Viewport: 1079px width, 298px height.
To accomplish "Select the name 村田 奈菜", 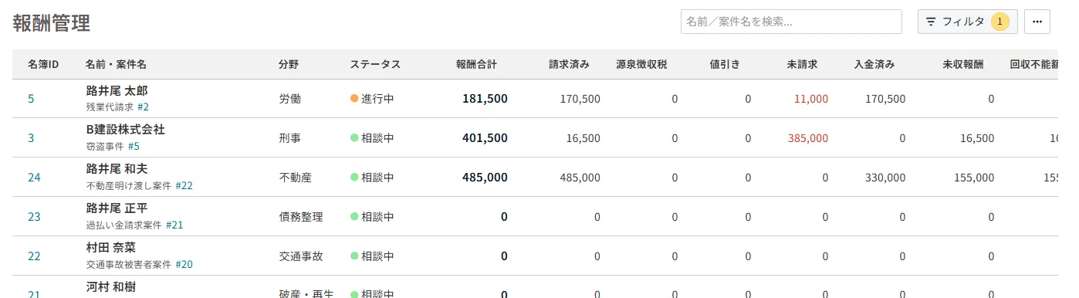I will click(x=110, y=248).
